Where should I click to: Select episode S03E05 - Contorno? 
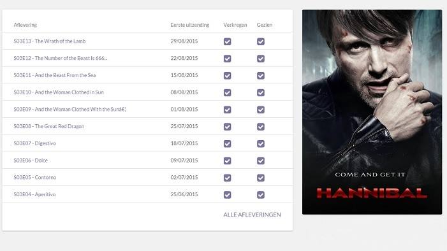[35, 177]
